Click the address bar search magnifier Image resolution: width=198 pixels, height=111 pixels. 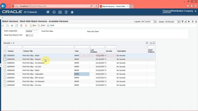pos(92,6)
